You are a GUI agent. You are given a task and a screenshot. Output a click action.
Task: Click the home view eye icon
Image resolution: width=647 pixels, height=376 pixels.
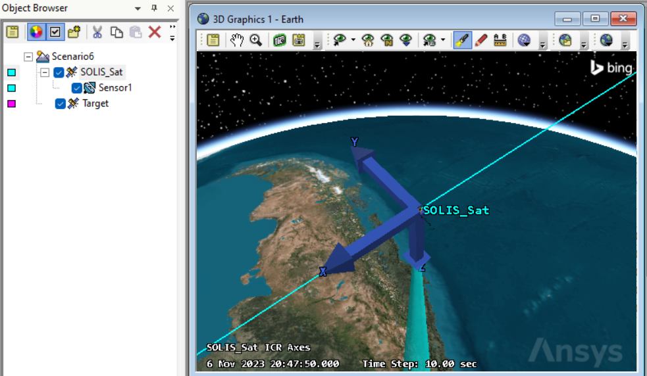(x=368, y=40)
